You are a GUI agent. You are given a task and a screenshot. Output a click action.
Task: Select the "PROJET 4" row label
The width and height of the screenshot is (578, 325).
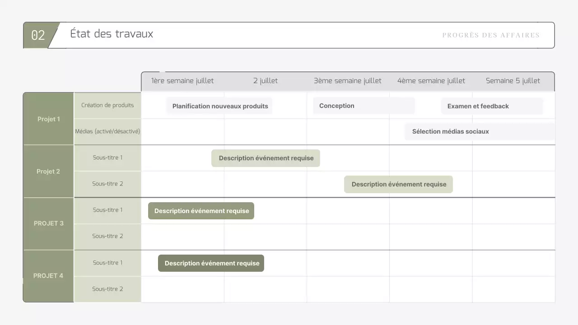click(x=48, y=275)
